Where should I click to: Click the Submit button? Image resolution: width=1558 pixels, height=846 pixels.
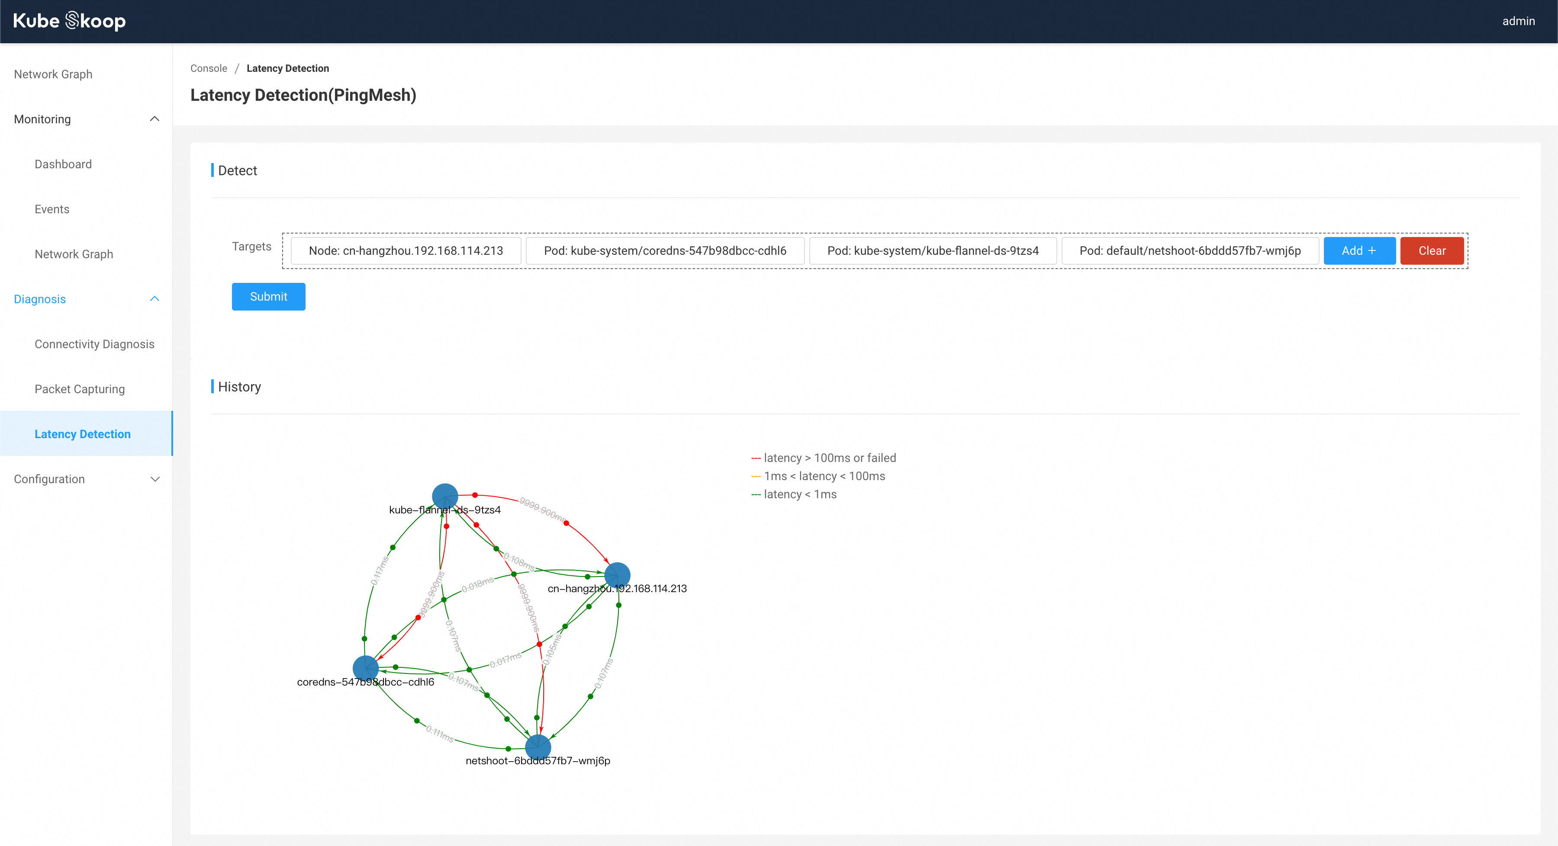point(269,296)
